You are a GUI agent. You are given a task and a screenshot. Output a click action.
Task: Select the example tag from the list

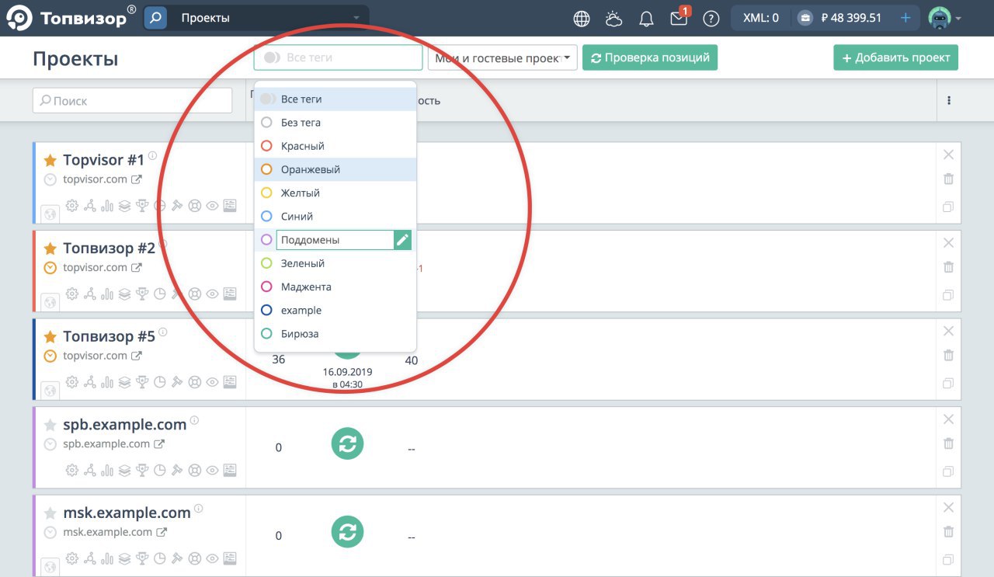pyautogui.click(x=335, y=310)
